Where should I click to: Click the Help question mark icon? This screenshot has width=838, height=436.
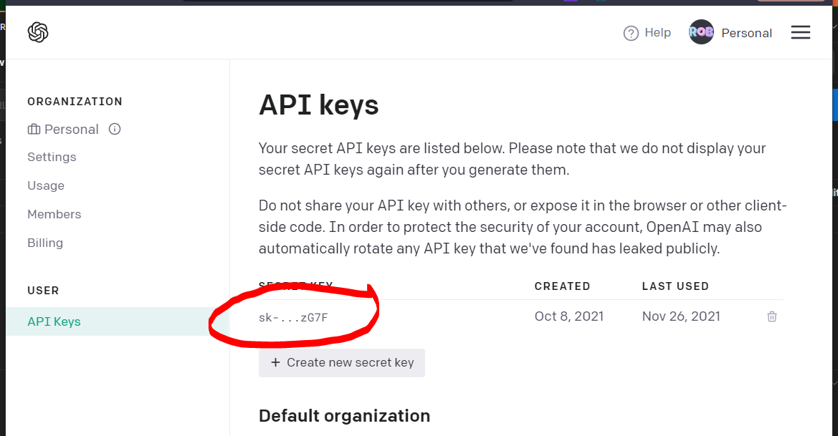tap(631, 33)
